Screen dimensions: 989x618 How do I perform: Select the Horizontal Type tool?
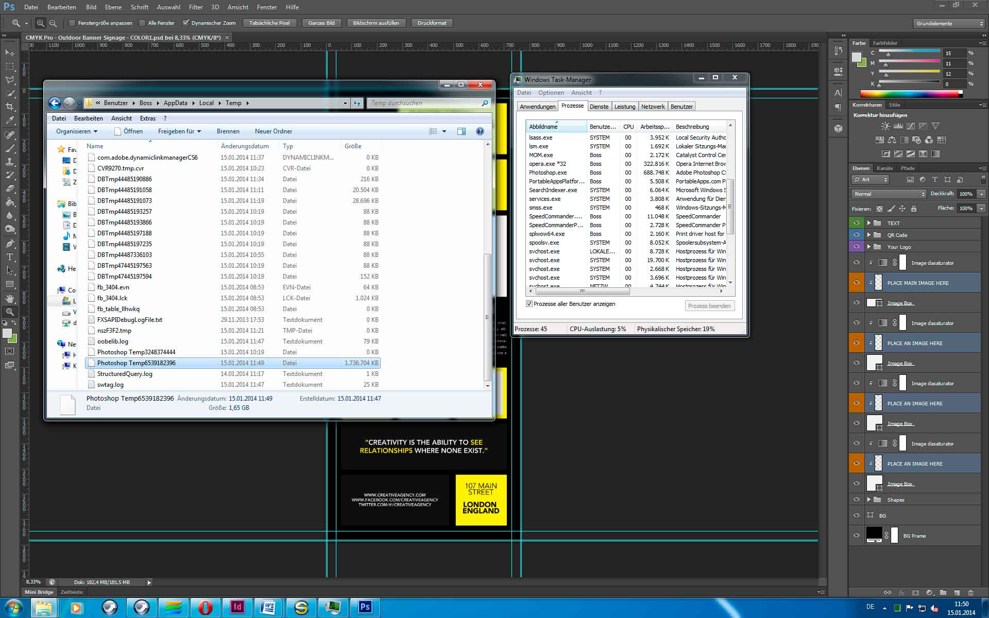pyautogui.click(x=10, y=257)
